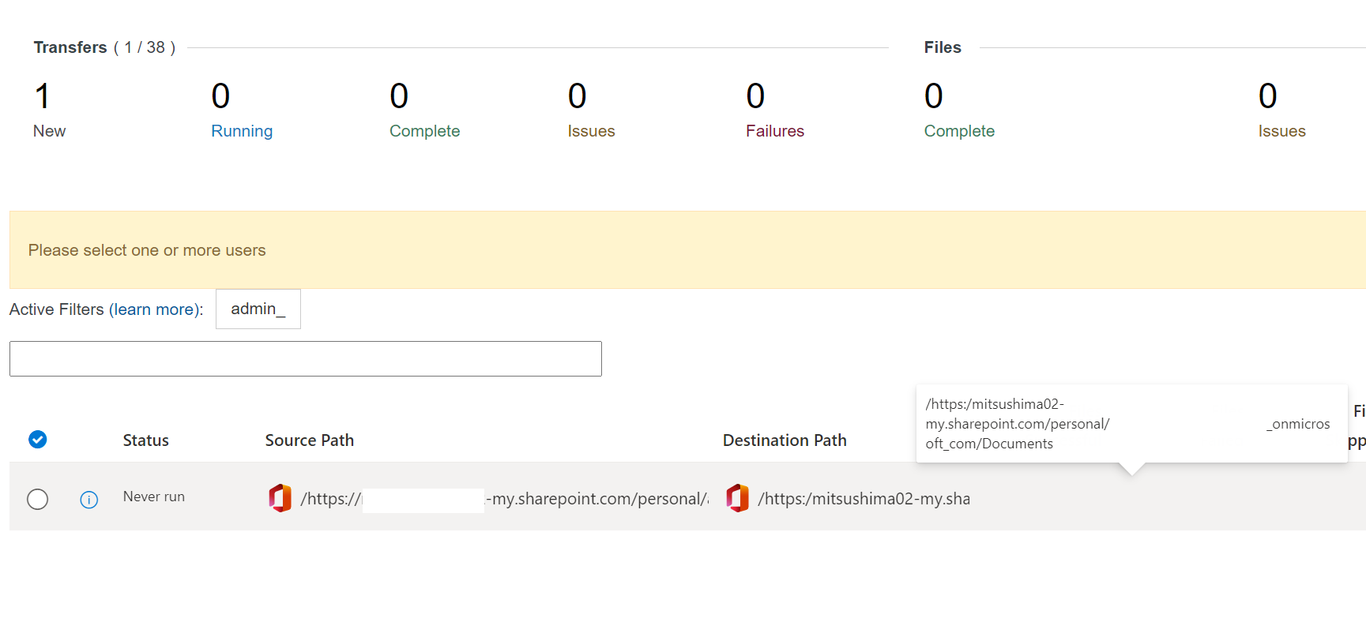Sort by Source Path column header
The width and height of the screenshot is (1366, 637).
[x=310, y=440]
